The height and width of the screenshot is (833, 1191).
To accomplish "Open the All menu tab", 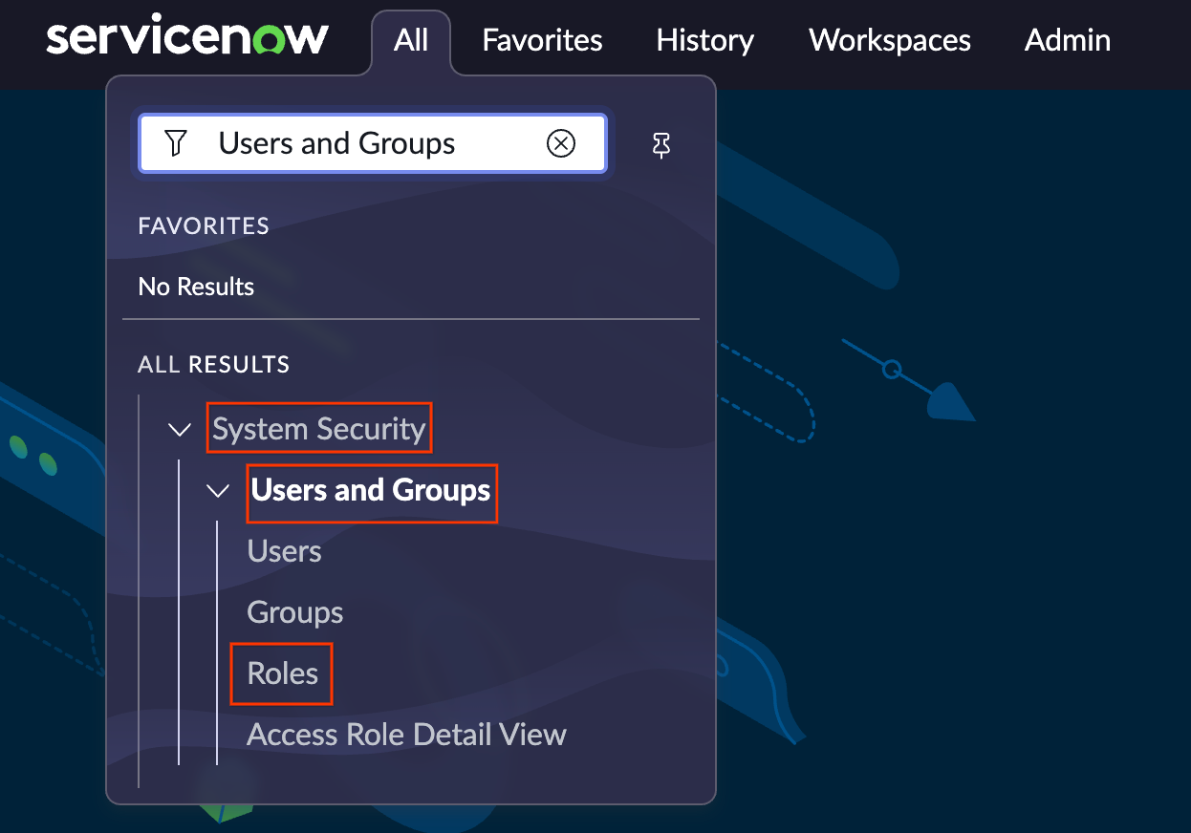I will tap(411, 40).
